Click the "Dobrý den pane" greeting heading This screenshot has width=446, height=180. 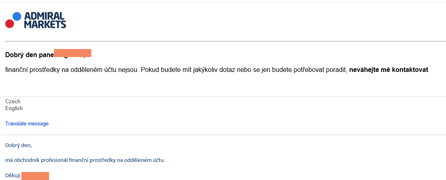(x=29, y=54)
